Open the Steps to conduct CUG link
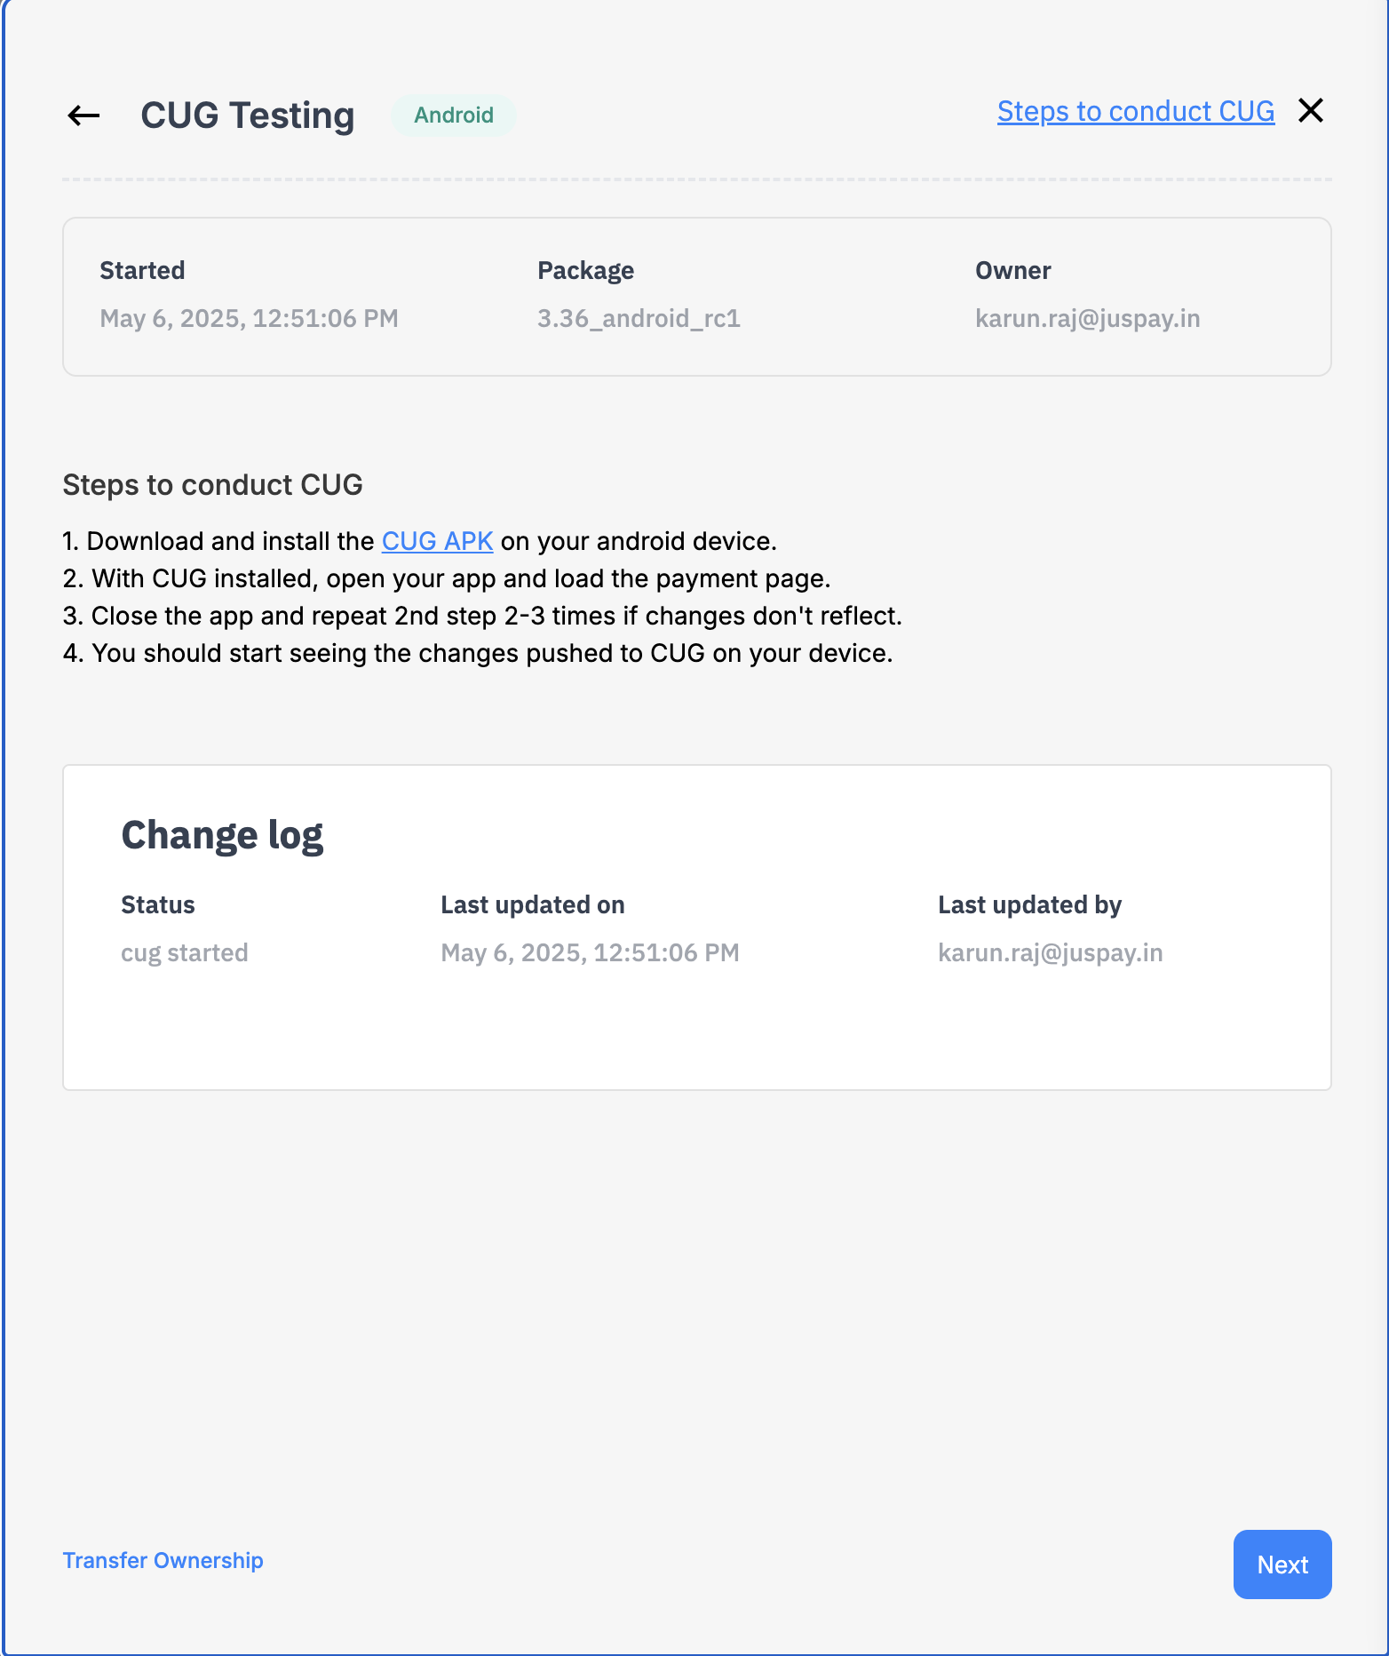 click(x=1135, y=111)
